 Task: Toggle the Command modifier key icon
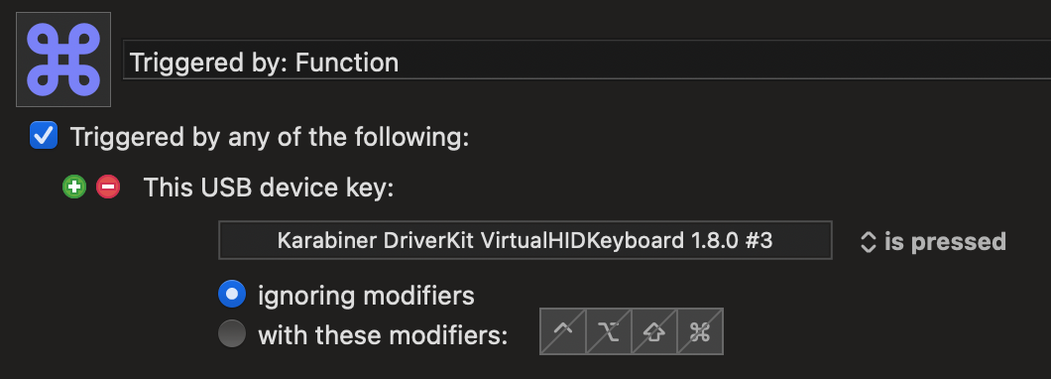pos(700,331)
